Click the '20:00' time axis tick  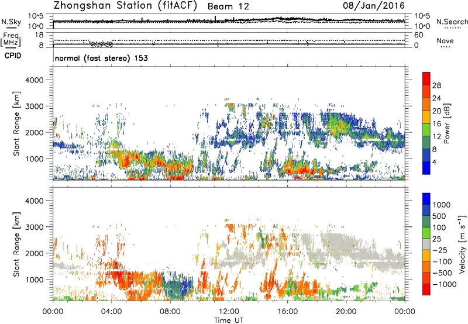coord(346,312)
